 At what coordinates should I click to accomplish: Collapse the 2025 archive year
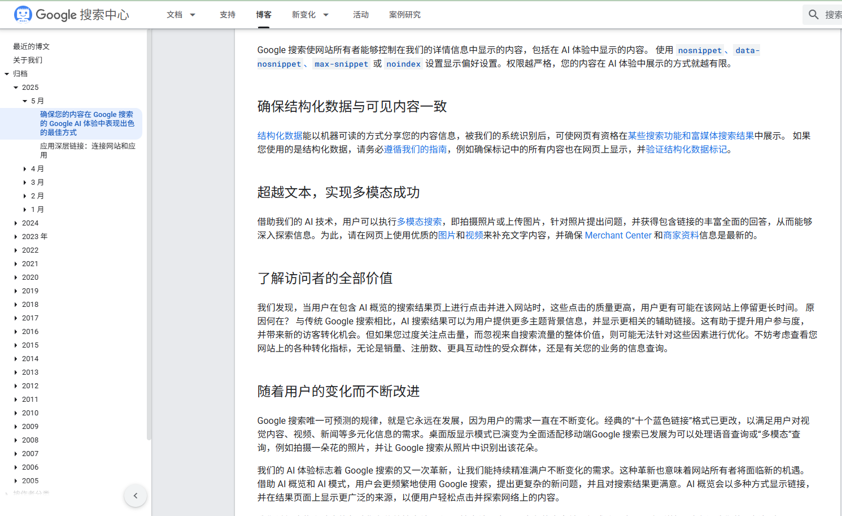[16, 88]
